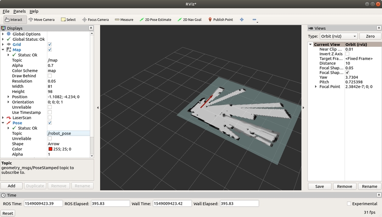Image resolution: width=382 pixels, height=217 pixels.
Task: Select the 2D Pose Estimate tool
Action: point(155,20)
